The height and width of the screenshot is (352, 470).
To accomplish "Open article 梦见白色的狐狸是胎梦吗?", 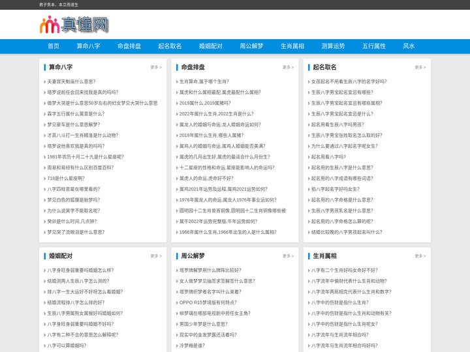I will (74, 200).
